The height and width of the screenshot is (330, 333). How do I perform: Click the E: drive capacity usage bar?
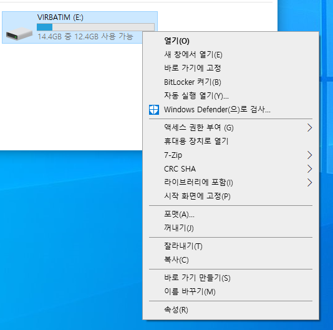(95, 27)
